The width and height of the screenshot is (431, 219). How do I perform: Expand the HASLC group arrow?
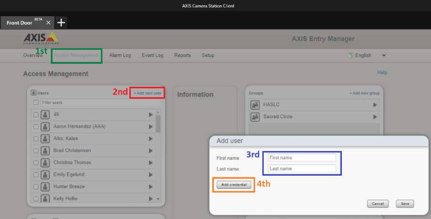375,105
